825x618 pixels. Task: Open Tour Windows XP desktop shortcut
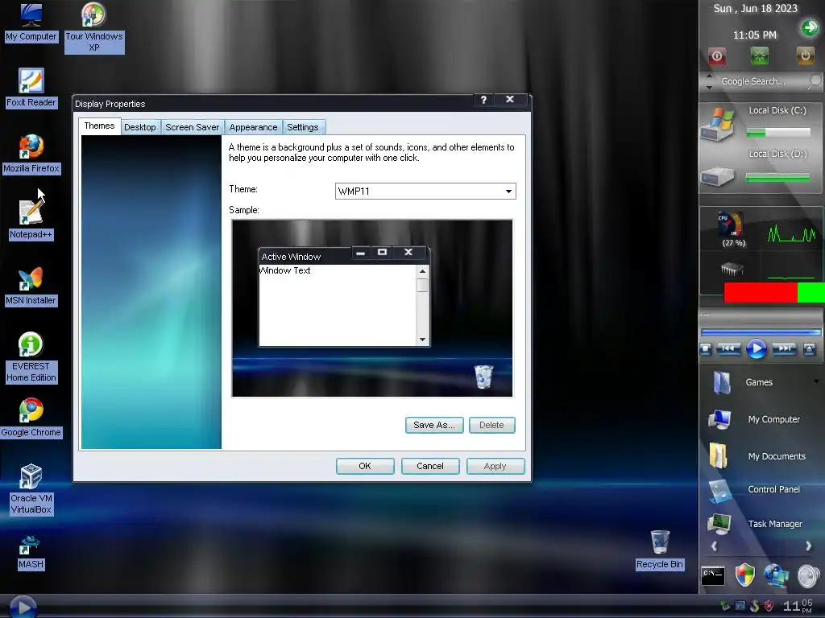(93, 27)
